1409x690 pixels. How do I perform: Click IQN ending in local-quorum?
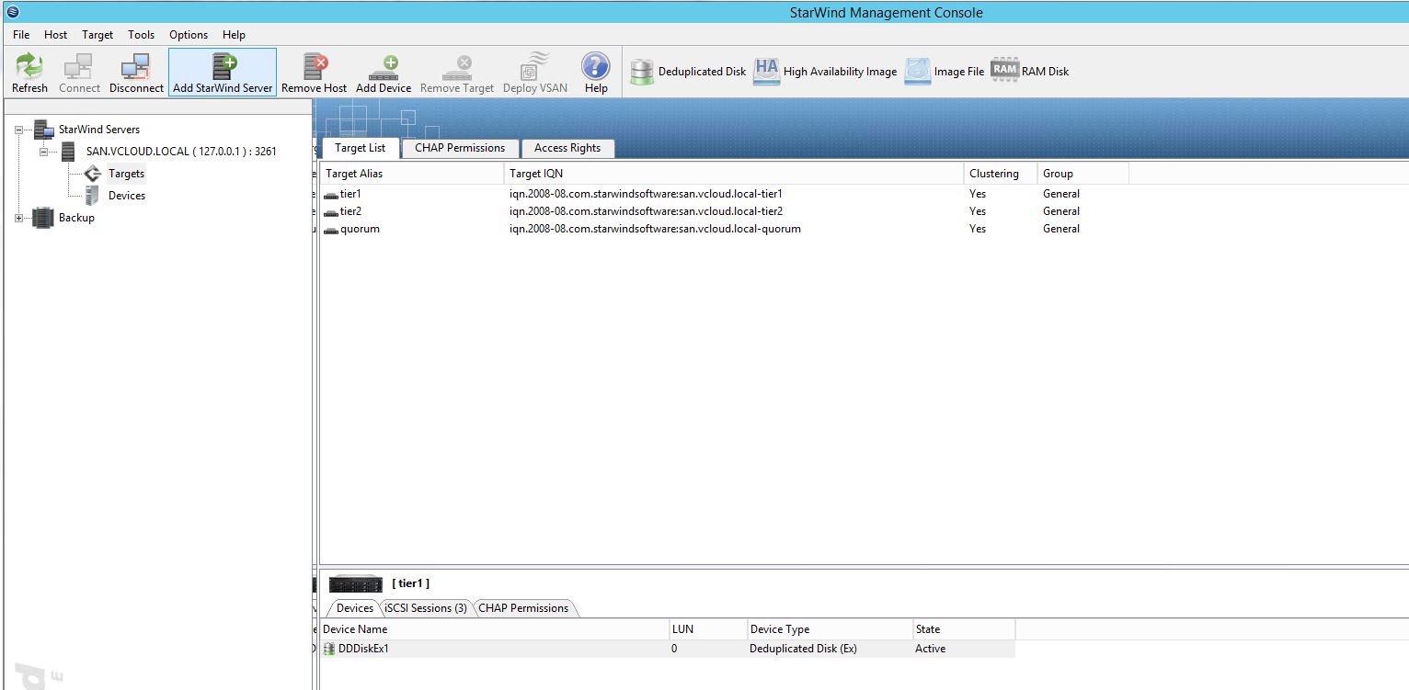(655, 229)
